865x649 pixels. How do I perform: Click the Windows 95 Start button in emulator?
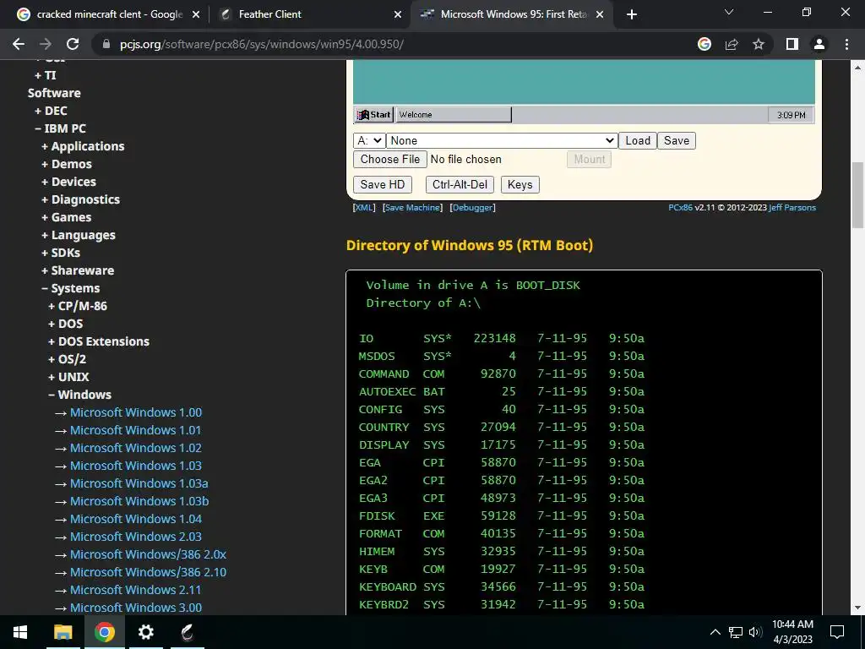pos(373,115)
